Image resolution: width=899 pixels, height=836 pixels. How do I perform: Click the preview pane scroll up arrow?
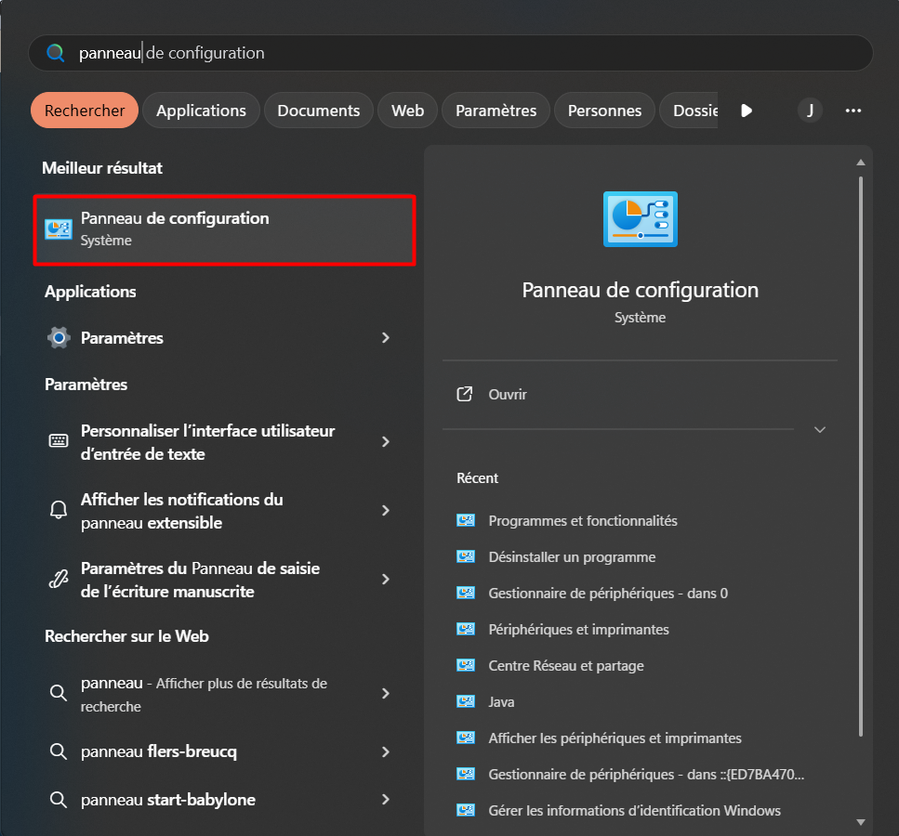pyautogui.click(x=861, y=163)
